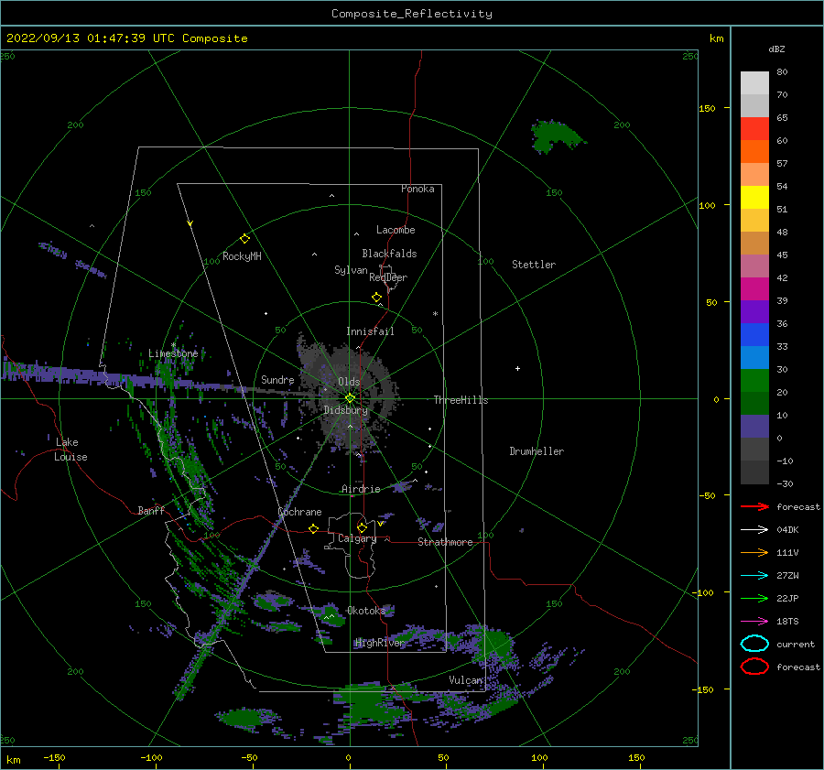Click the Strathmore city label
Viewport: 824px width, 770px height.
[445, 542]
